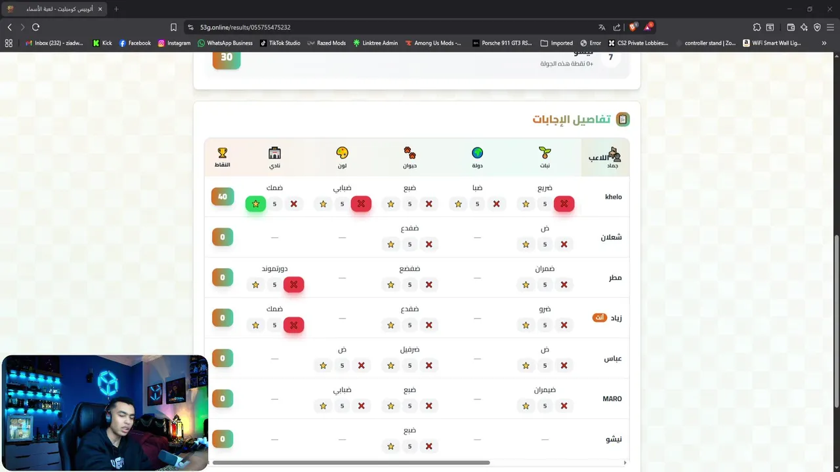Reload the current page
Screen dimensions: 840x472
pyautogui.click(x=35, y=27)
